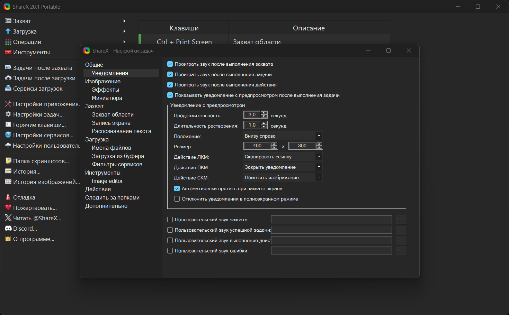This screenshot has width=509, height=315.
Task: Click the height field showing 300
Action: 302,146
